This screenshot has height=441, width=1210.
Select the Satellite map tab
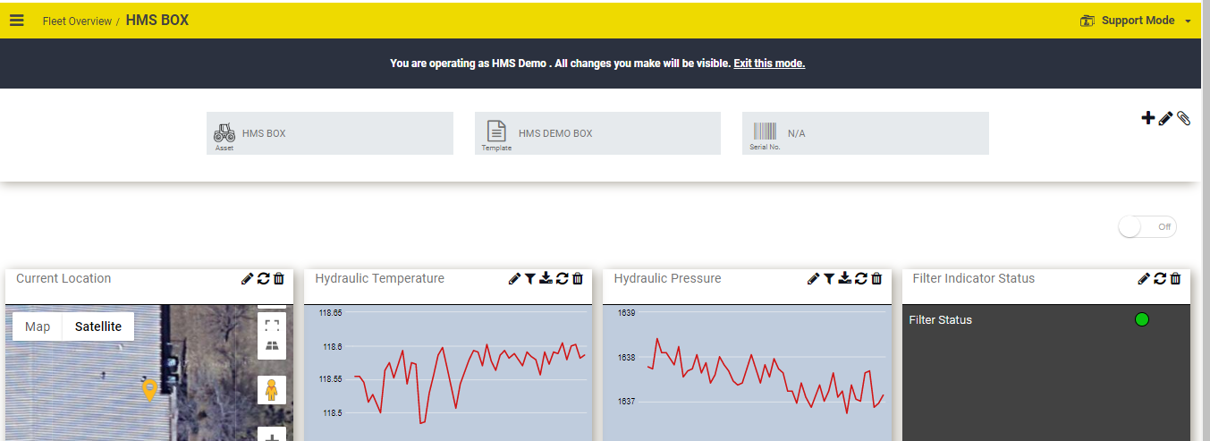pyautogui.click(x=98, y=327)
